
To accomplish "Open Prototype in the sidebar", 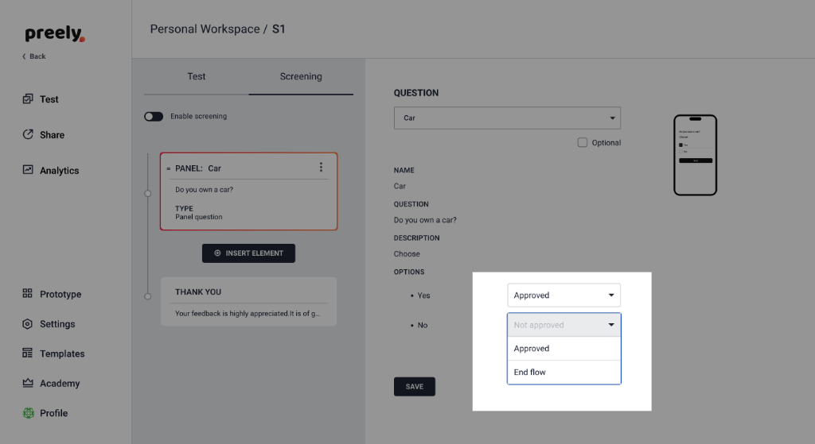I will [x=52, y=294].
